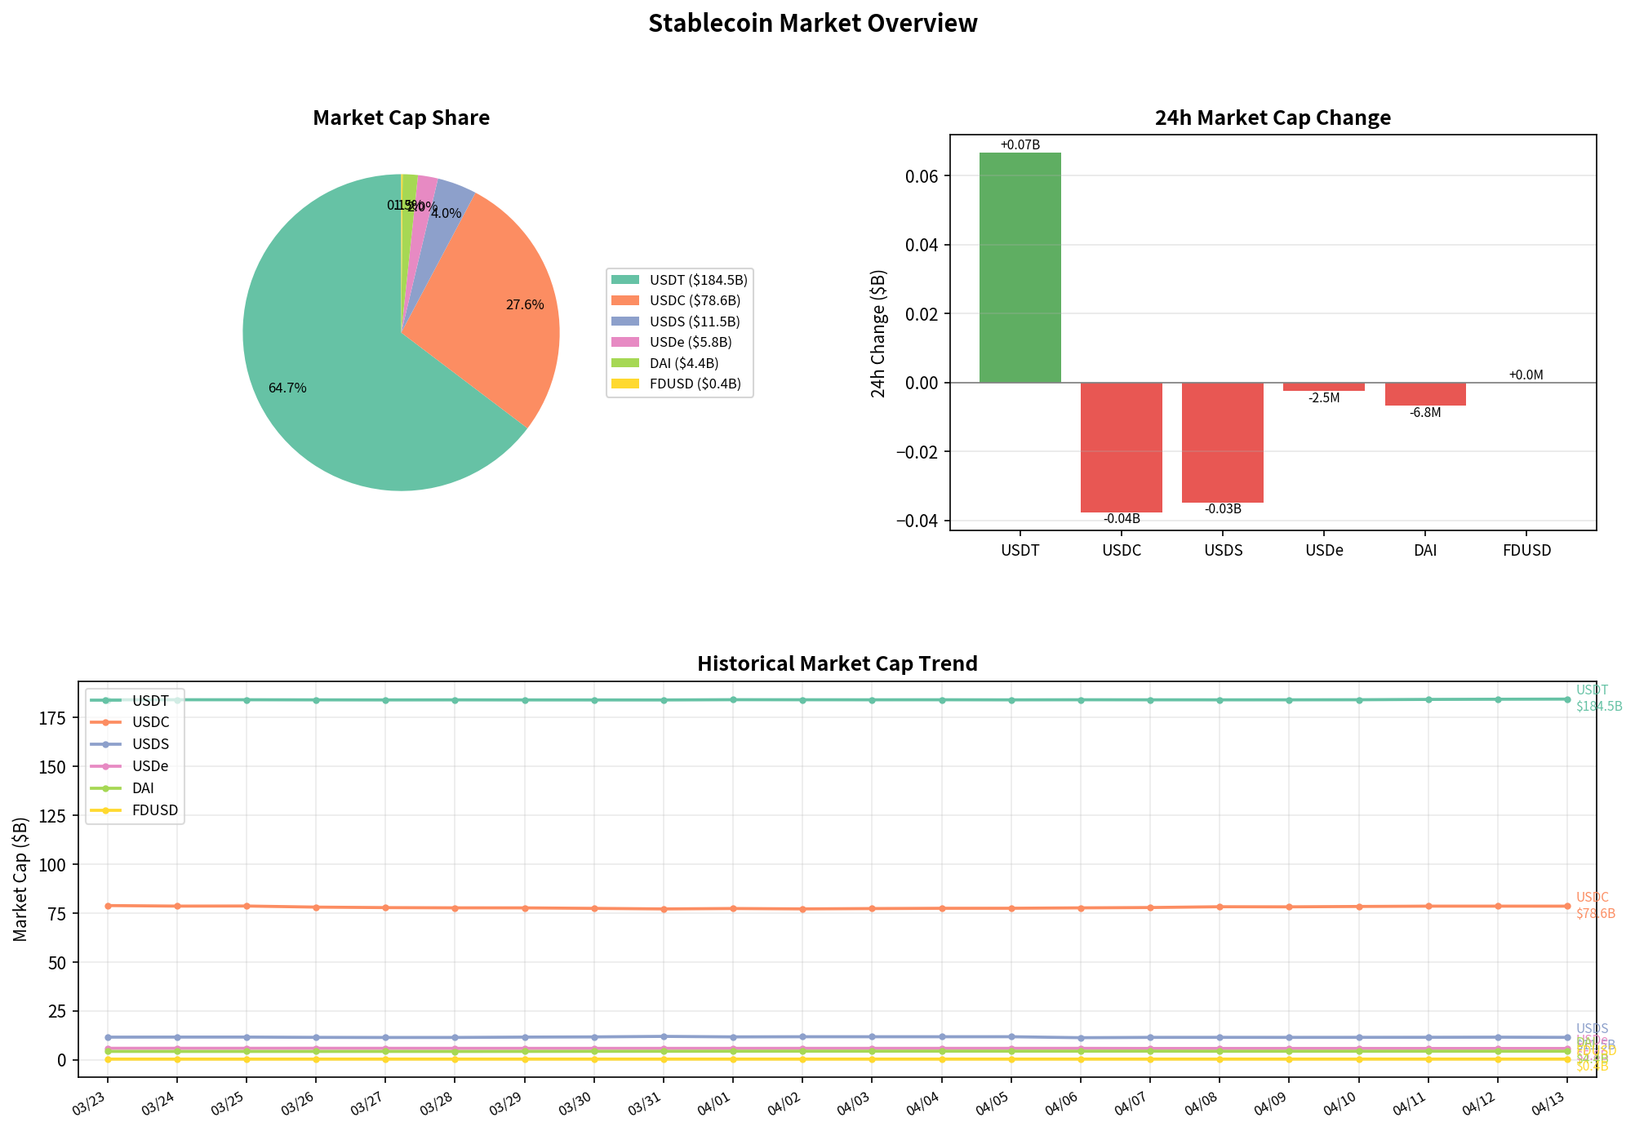Click the "Market Cap Share" chart title

pyautogui.click(x=402, y=118)
